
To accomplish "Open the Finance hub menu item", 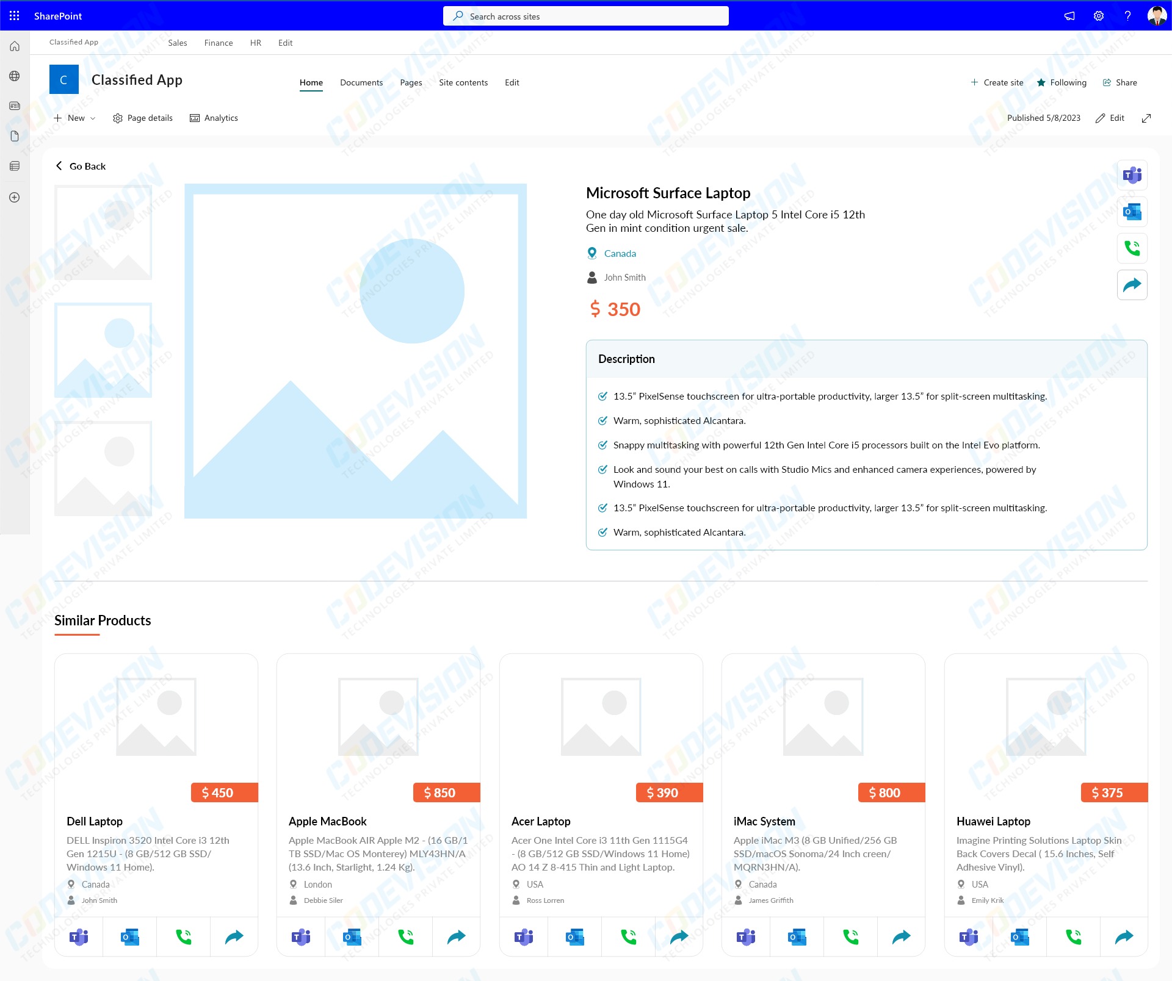I will pyautogui.click(x=219, y=43).
